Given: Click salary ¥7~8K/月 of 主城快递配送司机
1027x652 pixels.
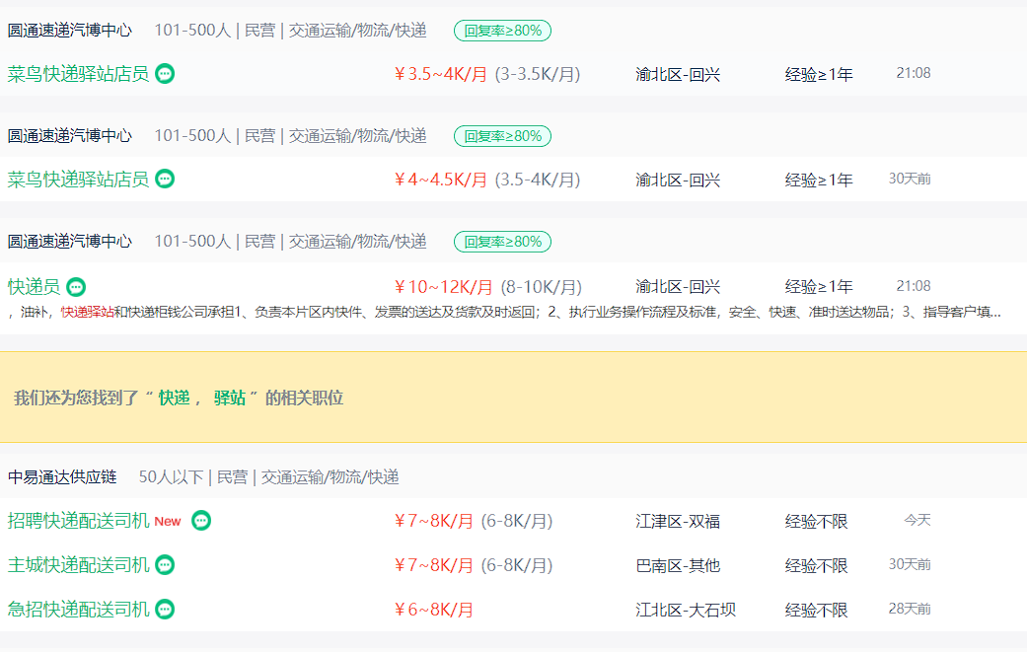Looking at the screenshot, I should [434, 565].
